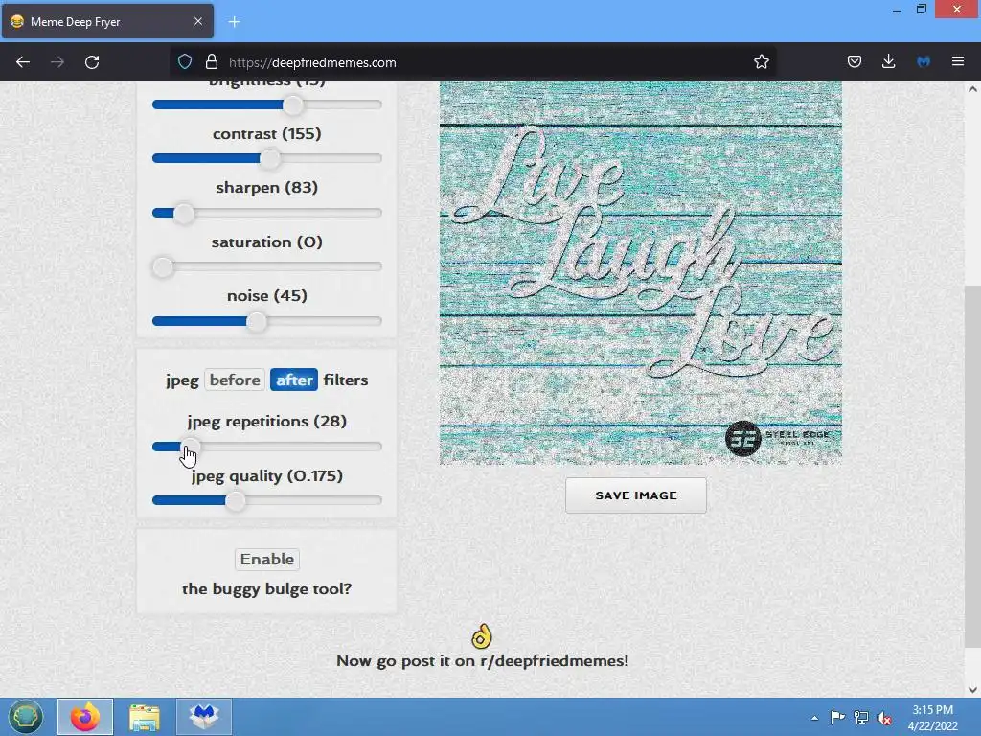This screenshot has height=736, width=981.
Task: Open the Firefox downloads arrow icon
Action: click(888, 62)
